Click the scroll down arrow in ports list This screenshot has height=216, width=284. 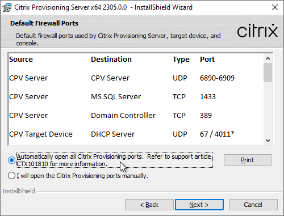pyautogui.click(x=268, y=141)
